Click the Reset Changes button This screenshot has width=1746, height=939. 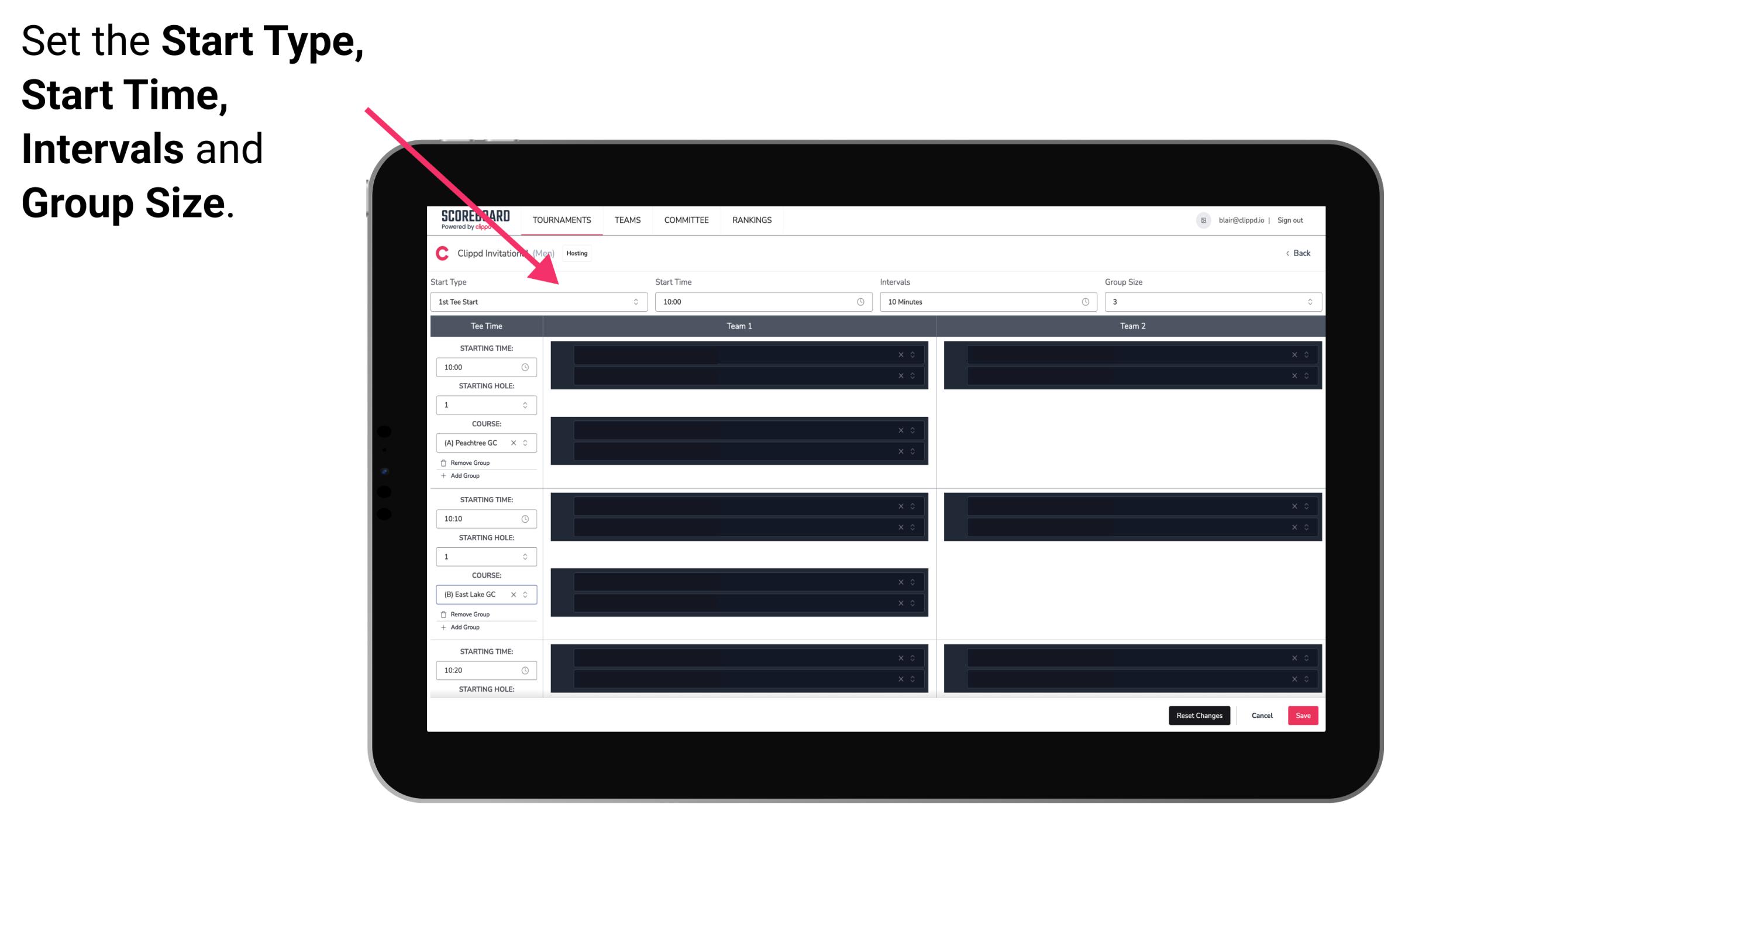[x=1199, y=716]
